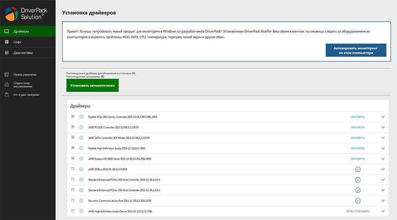The height and width of the screenshot is (220, 397).
Task: Click the diagnostics icon beside Диагностика
Action: point(7,52)
